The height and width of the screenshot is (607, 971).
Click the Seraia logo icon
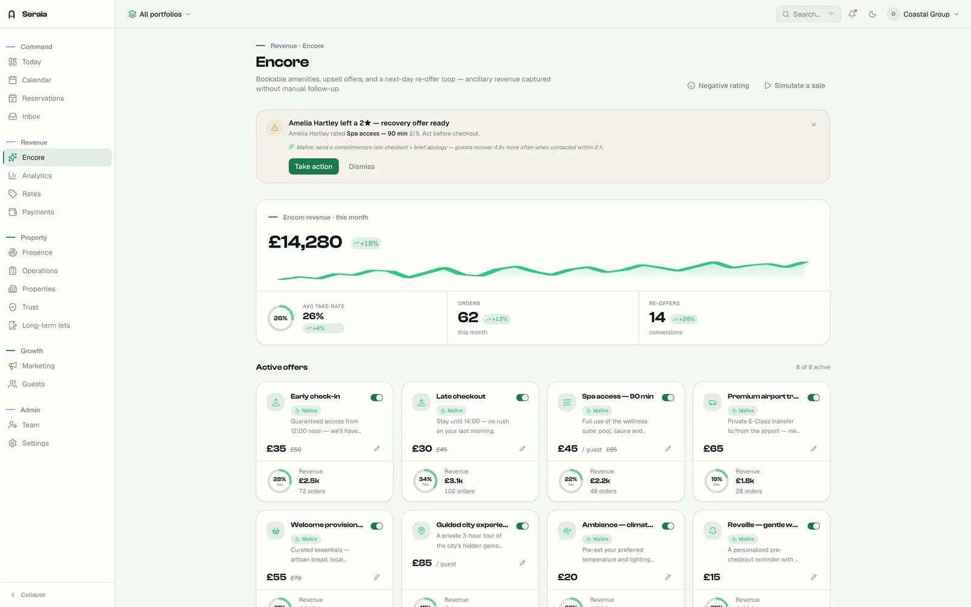[x=12, y=14]
